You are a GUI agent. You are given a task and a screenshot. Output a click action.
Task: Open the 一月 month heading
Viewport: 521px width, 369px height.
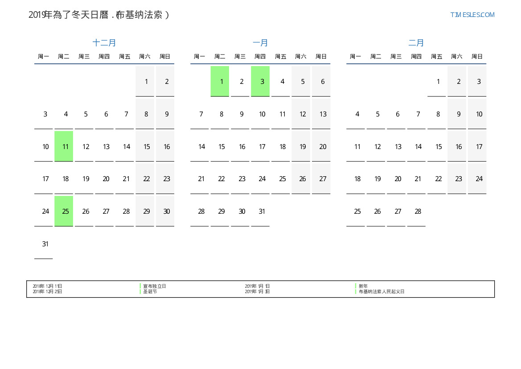tap(260, 43)
